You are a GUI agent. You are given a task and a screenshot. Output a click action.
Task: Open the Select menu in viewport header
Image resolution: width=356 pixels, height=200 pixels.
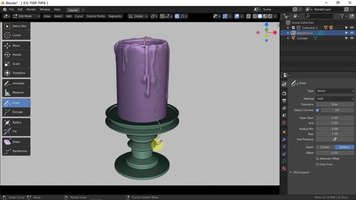pyautogui.click(x=58, y=16)
